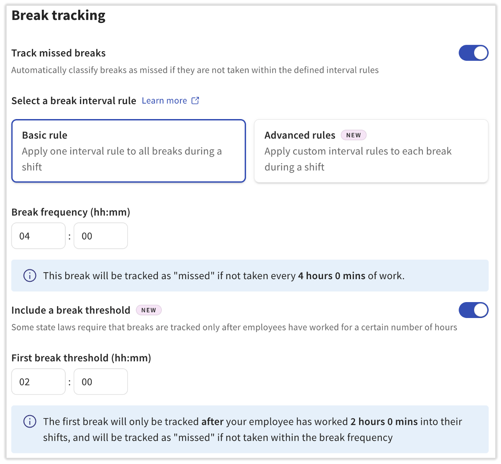The width and height of the screenshot is (501, 464).
Task: Click the First break threshold minutes field
Action: coord(101,382)
